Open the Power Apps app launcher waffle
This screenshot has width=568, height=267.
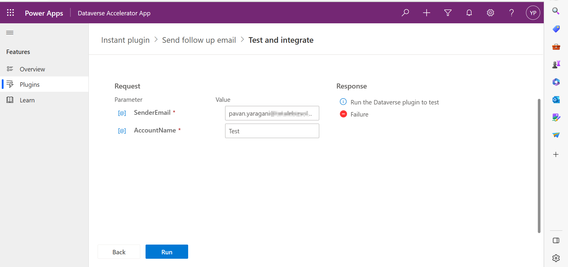click(x=10, y=13)
